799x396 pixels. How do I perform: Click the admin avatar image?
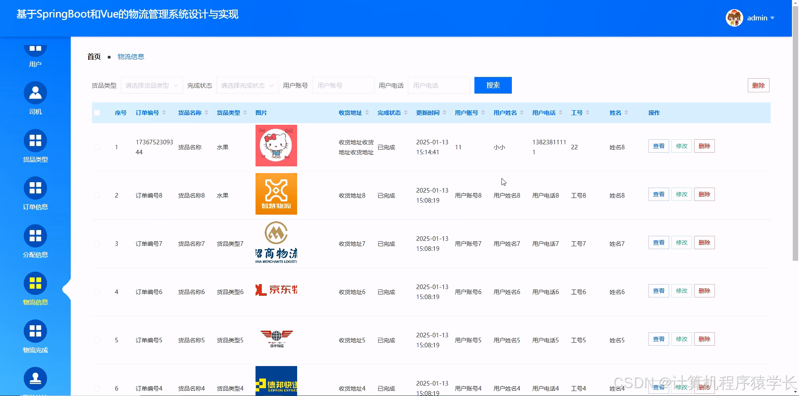734,17
